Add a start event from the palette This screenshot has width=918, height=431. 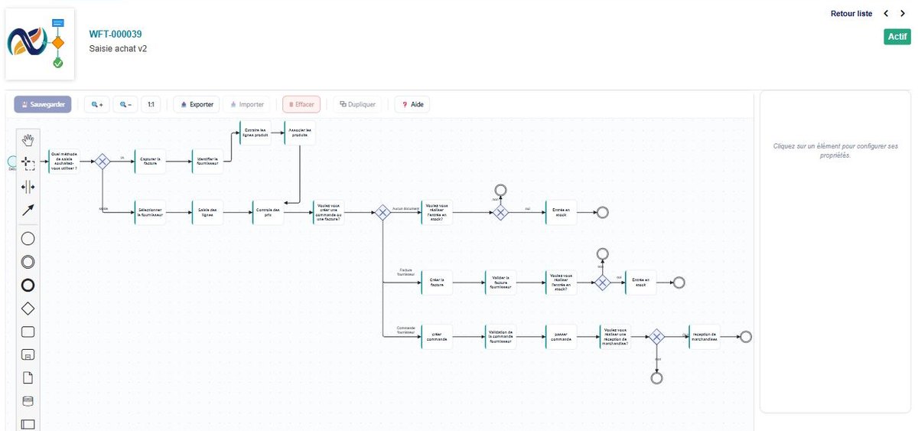[28, 238]
